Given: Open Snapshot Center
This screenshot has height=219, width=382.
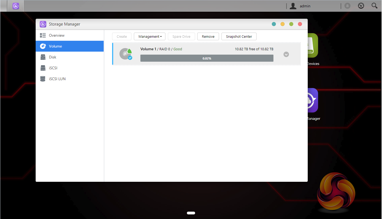Looking at the screenshot, I should click(239, 36).
